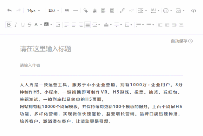
Task: Insert a hyperlink with the link icon
Action: (x=122, y=10)
